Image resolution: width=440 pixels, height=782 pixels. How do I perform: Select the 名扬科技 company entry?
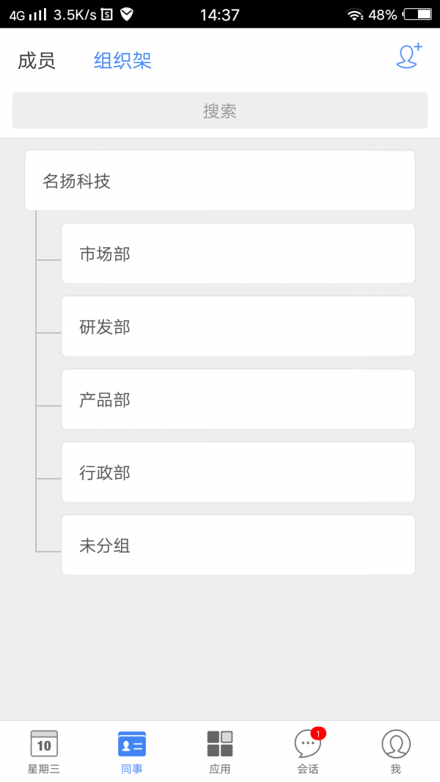click(220, 180)
